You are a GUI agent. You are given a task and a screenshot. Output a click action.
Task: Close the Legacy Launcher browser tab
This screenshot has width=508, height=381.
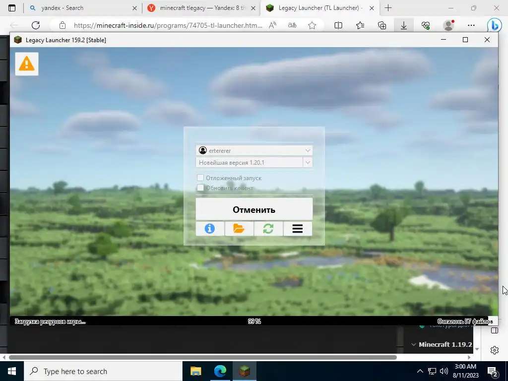coord(372,8)
